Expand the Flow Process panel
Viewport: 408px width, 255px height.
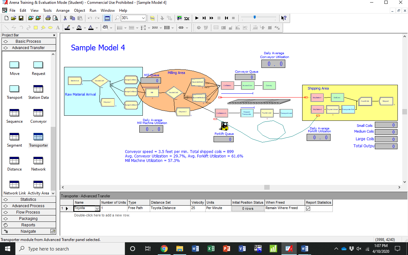click(x=29, y=212)
